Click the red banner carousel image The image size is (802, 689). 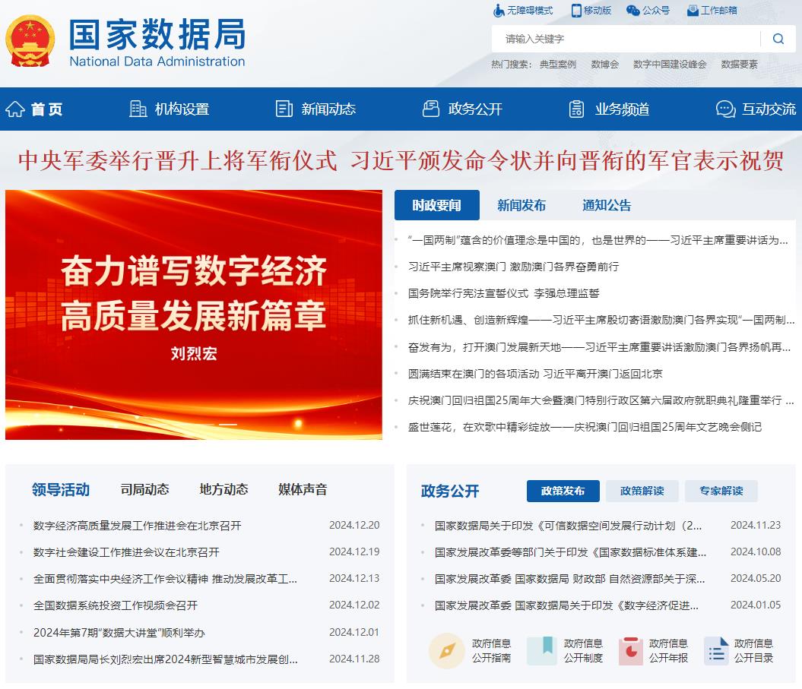(194, 314)
